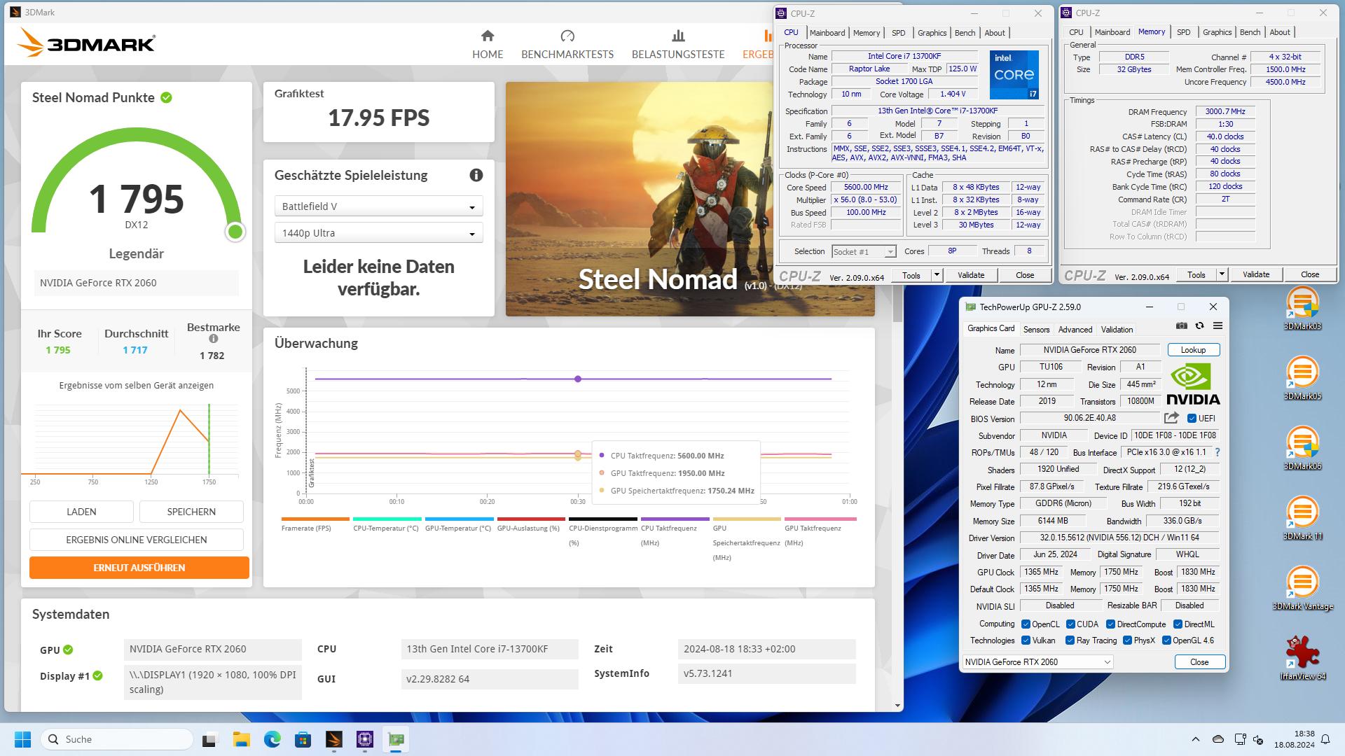Take GPU-Z screenshot with camera icon

[1182, 325]
